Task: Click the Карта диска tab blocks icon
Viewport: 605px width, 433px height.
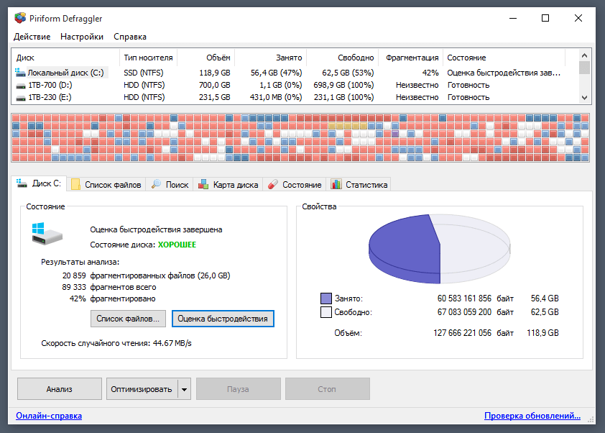Action: pos(203,184)
